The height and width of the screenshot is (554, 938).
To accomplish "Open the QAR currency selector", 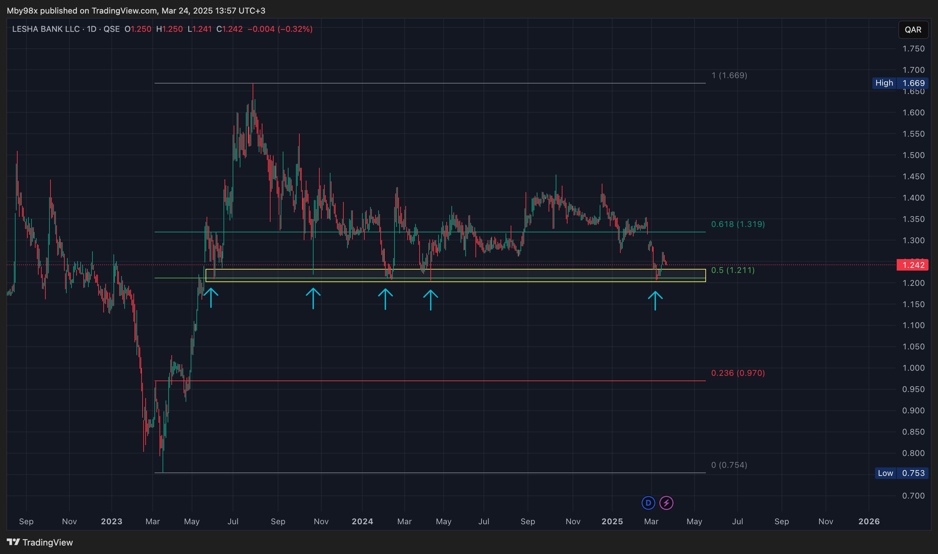I will point(913,29).
